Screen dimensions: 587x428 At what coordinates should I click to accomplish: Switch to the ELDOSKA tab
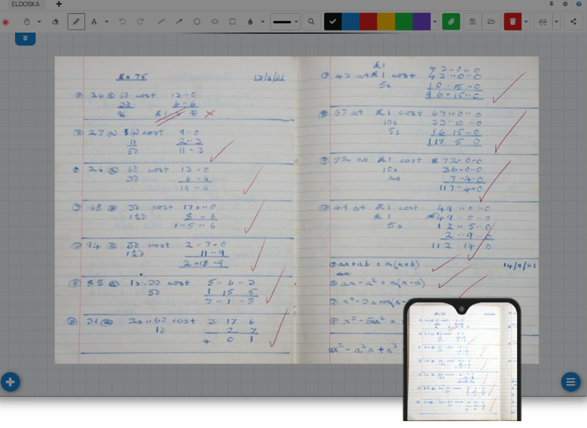pos(25,4)
